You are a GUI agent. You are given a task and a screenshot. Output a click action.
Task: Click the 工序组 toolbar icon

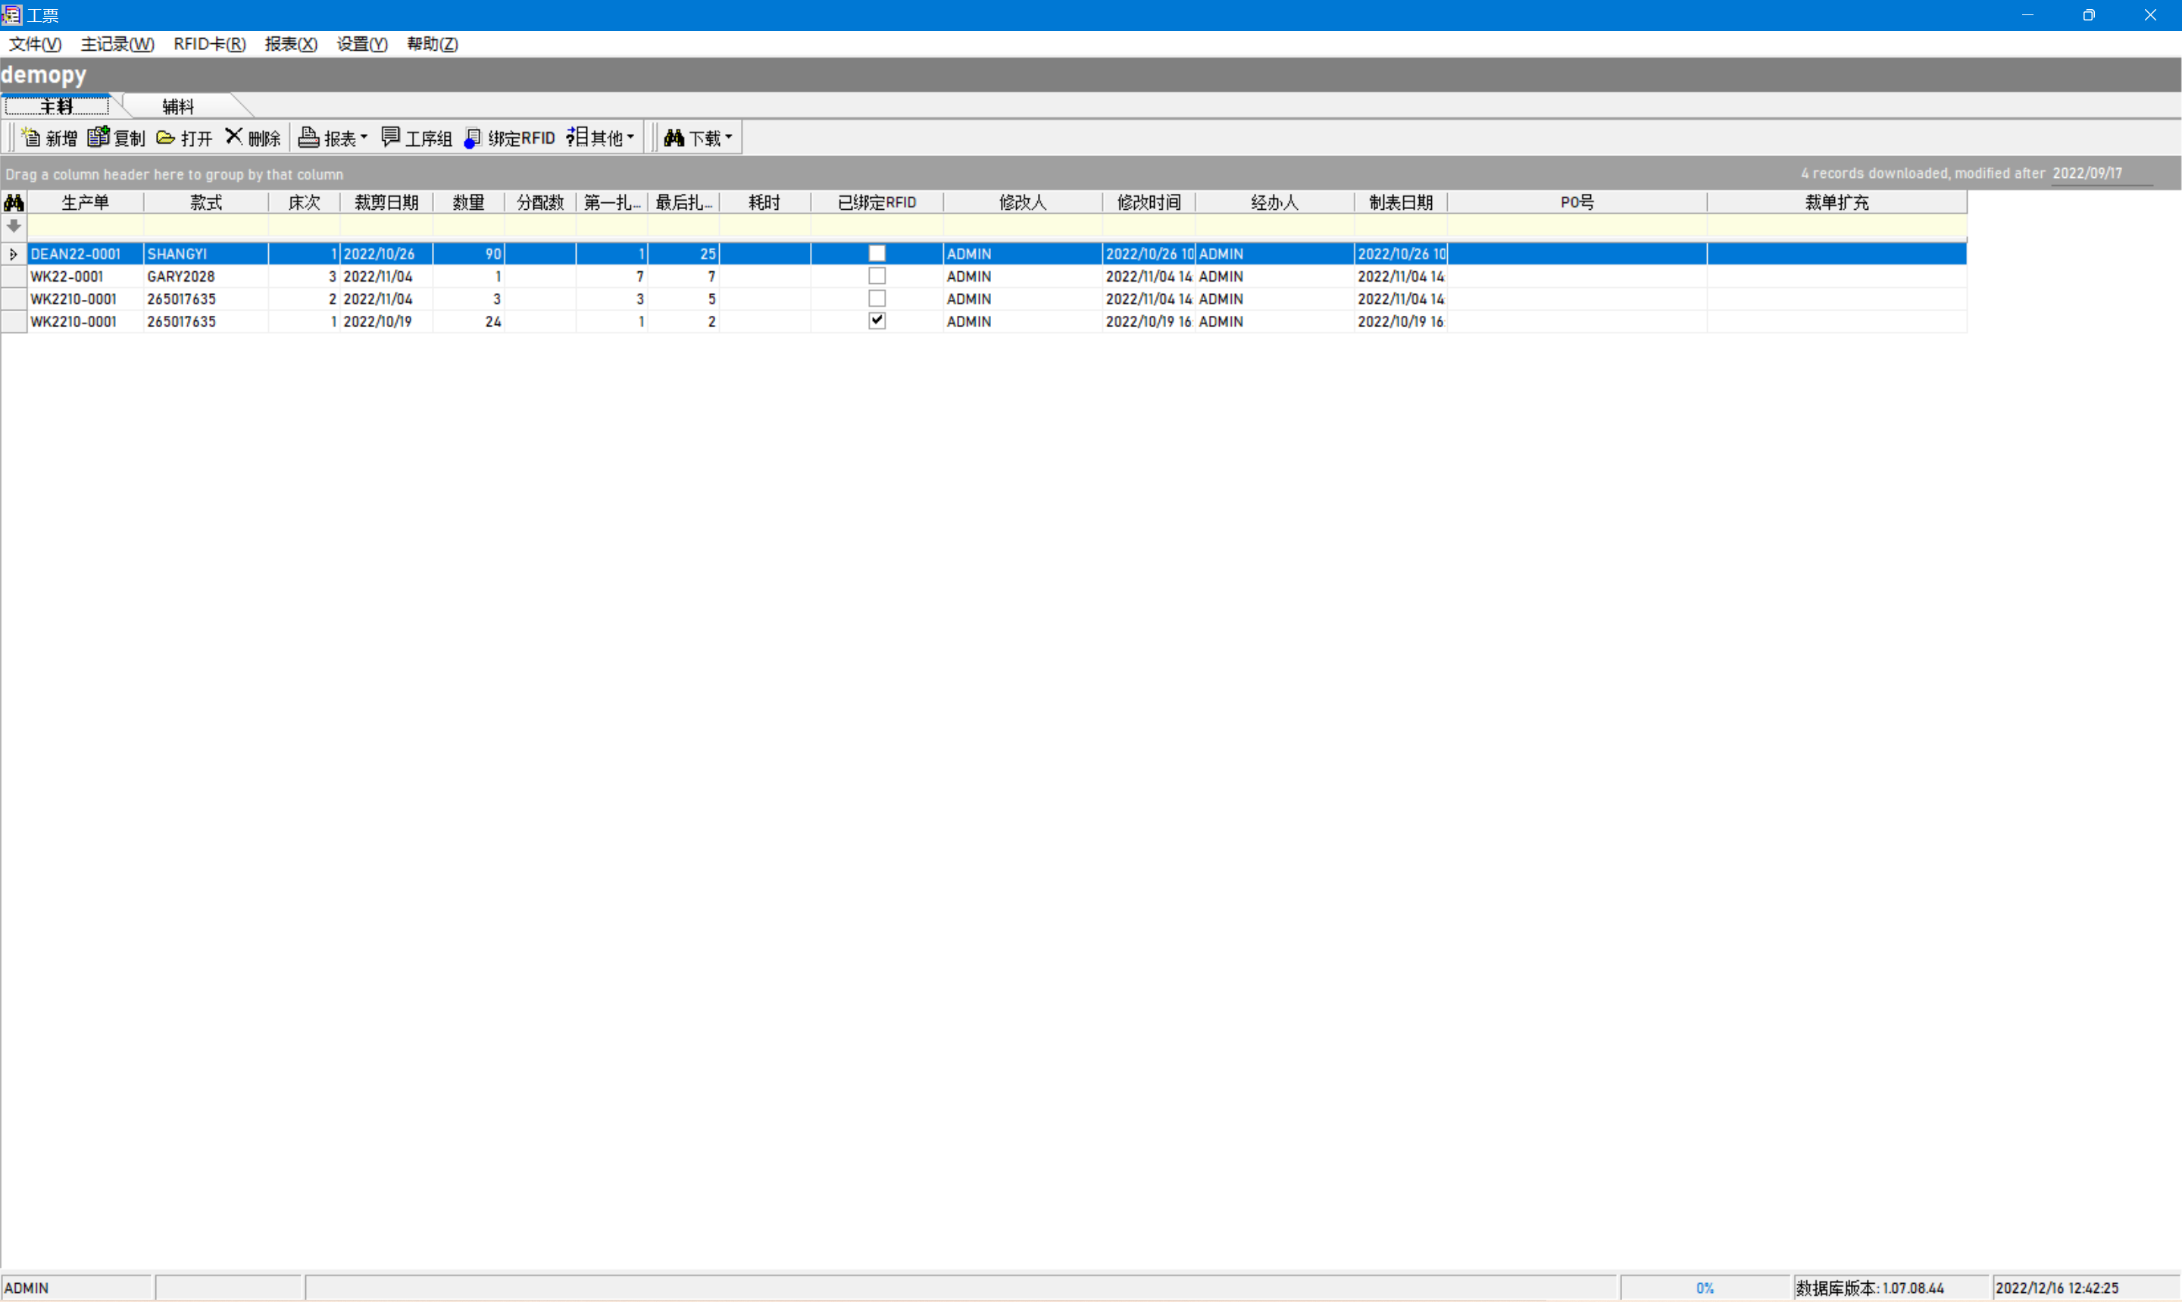pos(390,137)
